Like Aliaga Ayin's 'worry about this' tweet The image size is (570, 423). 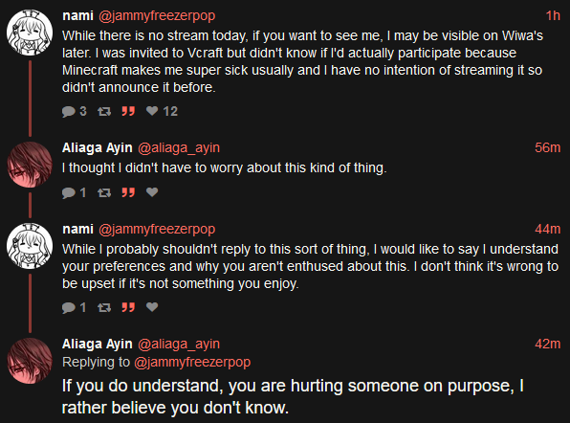pyautogui.click(x=152, y=192)
